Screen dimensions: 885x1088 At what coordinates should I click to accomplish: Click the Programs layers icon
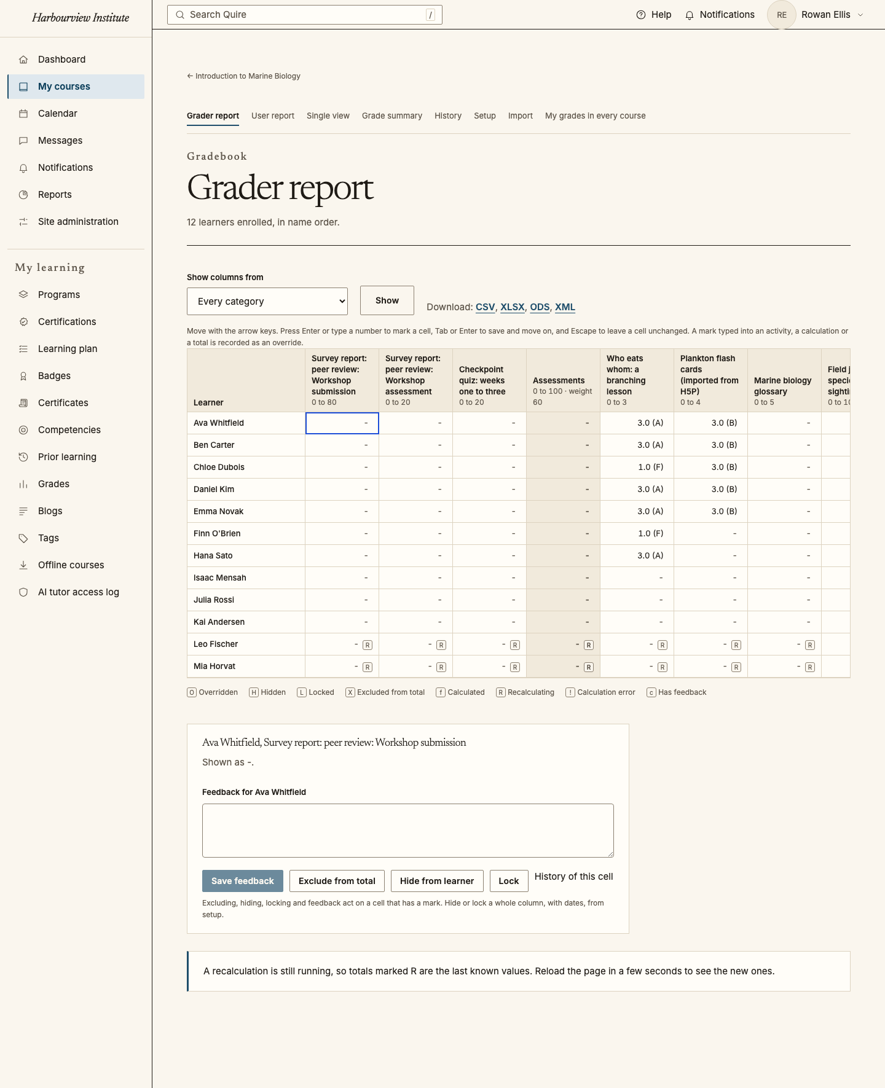click(23, 295)
